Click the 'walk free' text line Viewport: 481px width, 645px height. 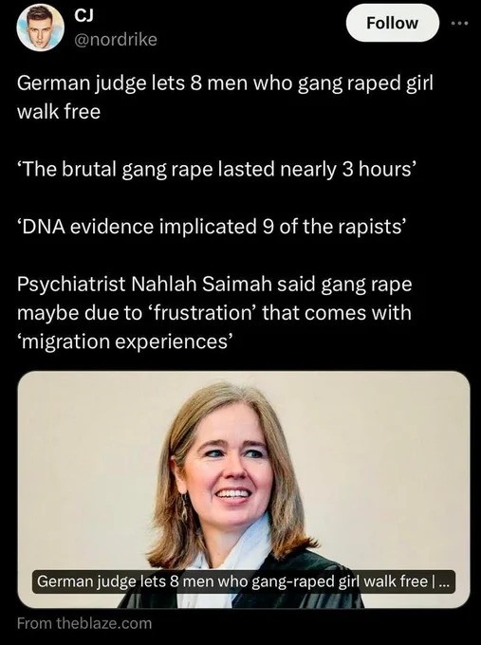pos(59,112)
